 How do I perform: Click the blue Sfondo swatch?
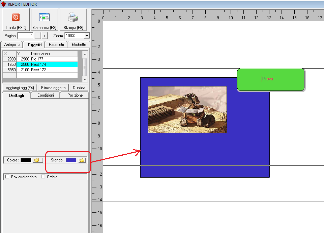click(71, 160)
